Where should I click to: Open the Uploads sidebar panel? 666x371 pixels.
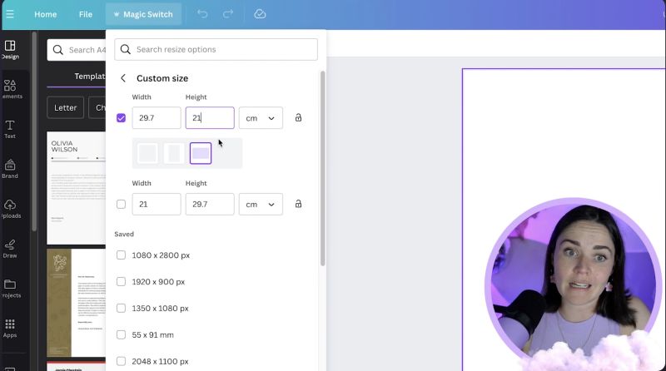point(10,209)
